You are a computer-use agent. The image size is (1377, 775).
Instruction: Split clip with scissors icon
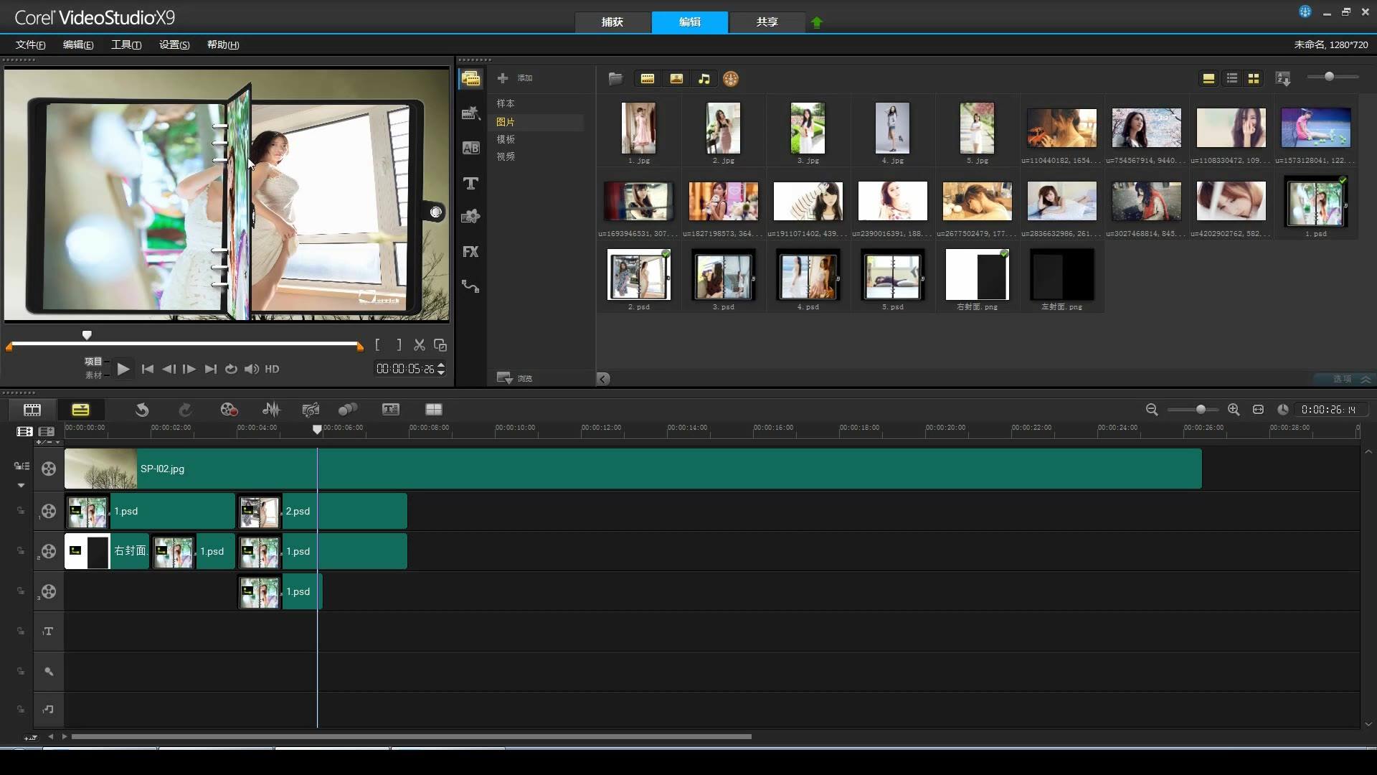(x=420, y=345)
